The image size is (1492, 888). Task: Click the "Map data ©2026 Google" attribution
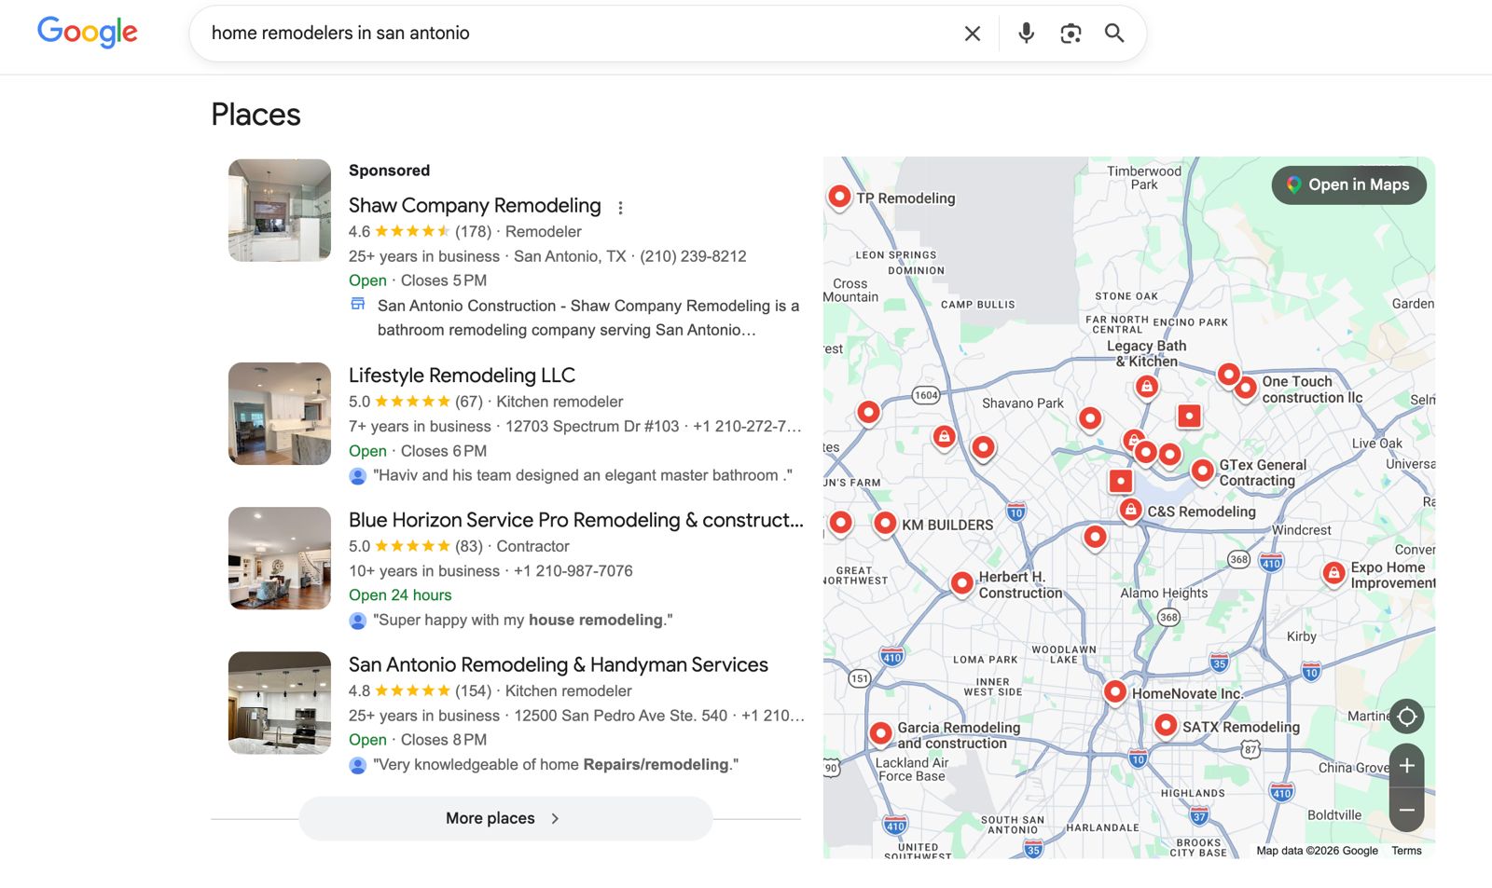pyautogui.click(x=1317, y=850)
